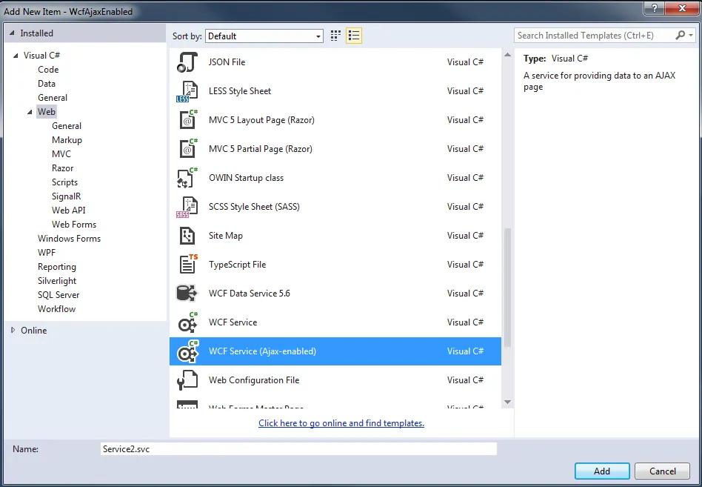Pick the MVC 5 Layout Page icon
This screenshot has height=487, width=702.
(x=187, y=120)
